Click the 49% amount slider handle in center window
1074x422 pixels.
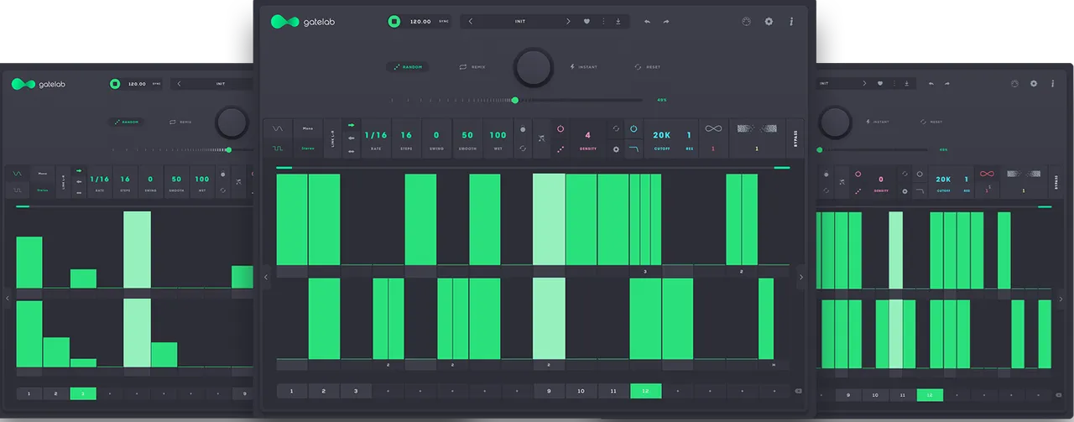(514, 100)
